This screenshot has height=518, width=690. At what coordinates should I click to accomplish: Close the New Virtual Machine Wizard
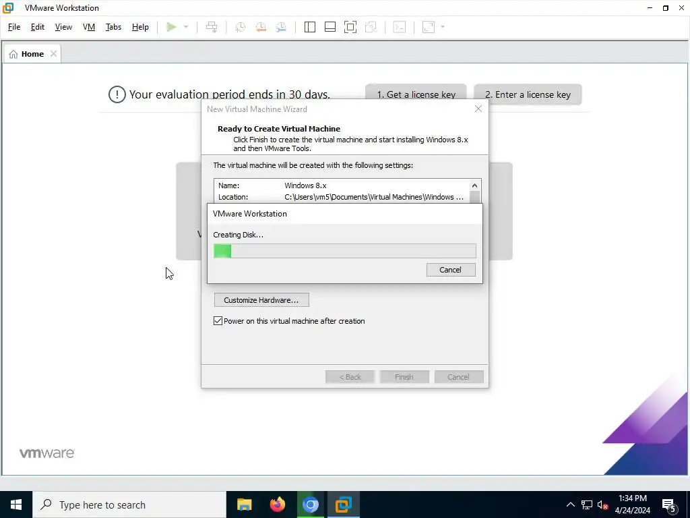[478, 109]
